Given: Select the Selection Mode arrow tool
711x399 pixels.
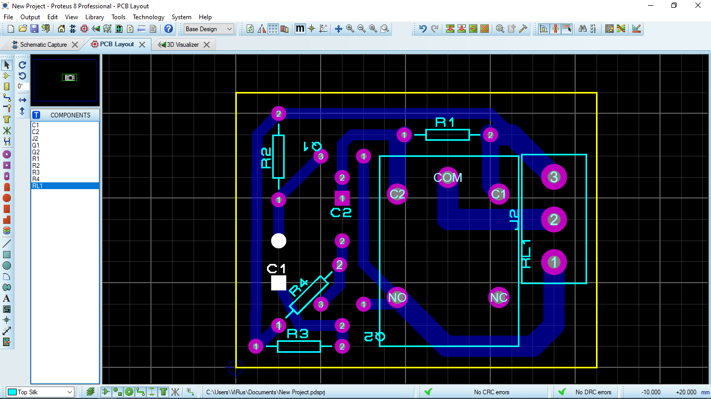Looking at the screenshot, I should coord(7,65).
